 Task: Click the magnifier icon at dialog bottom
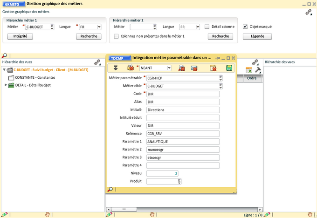[110, 189]
